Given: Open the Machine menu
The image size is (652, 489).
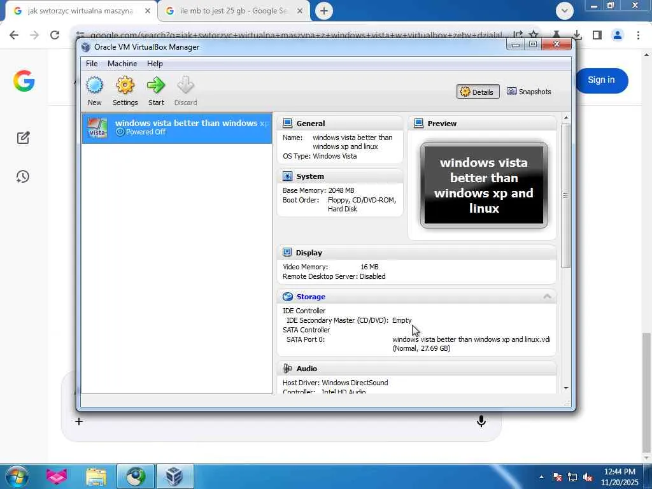Looking at the screenshot, I should pos(122,64).
